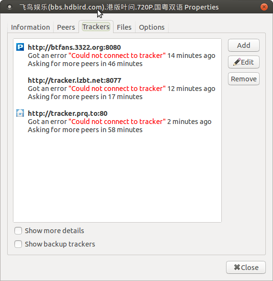Select the http://tracker.prq.to:80 tracker entry

pyautogui.click(x=117, y=121)
